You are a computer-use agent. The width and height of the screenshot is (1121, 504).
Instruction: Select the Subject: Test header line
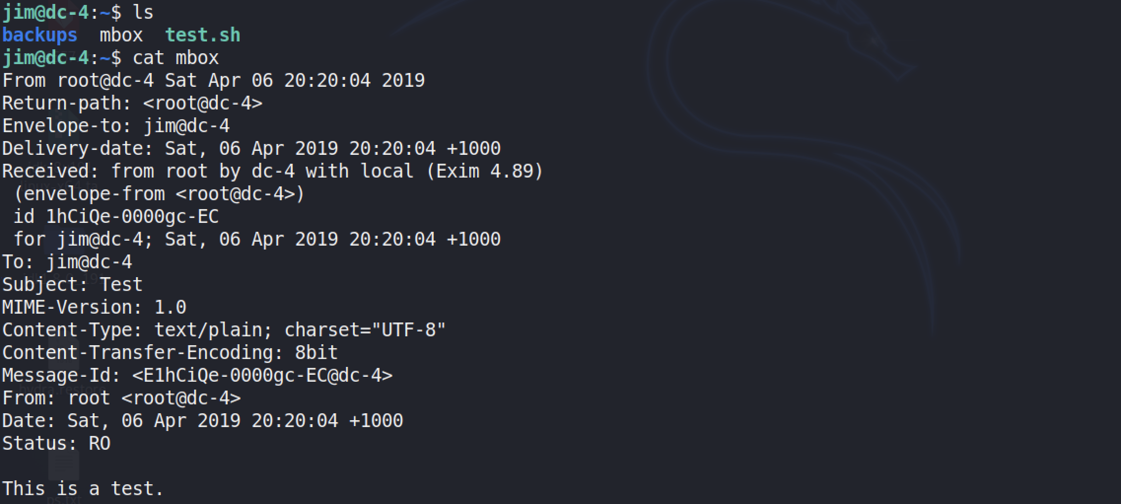[72, 285]
